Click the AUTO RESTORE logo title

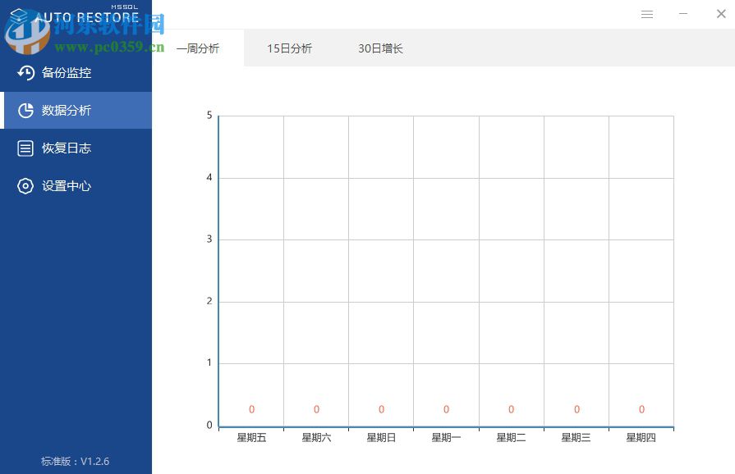(87, 17)
